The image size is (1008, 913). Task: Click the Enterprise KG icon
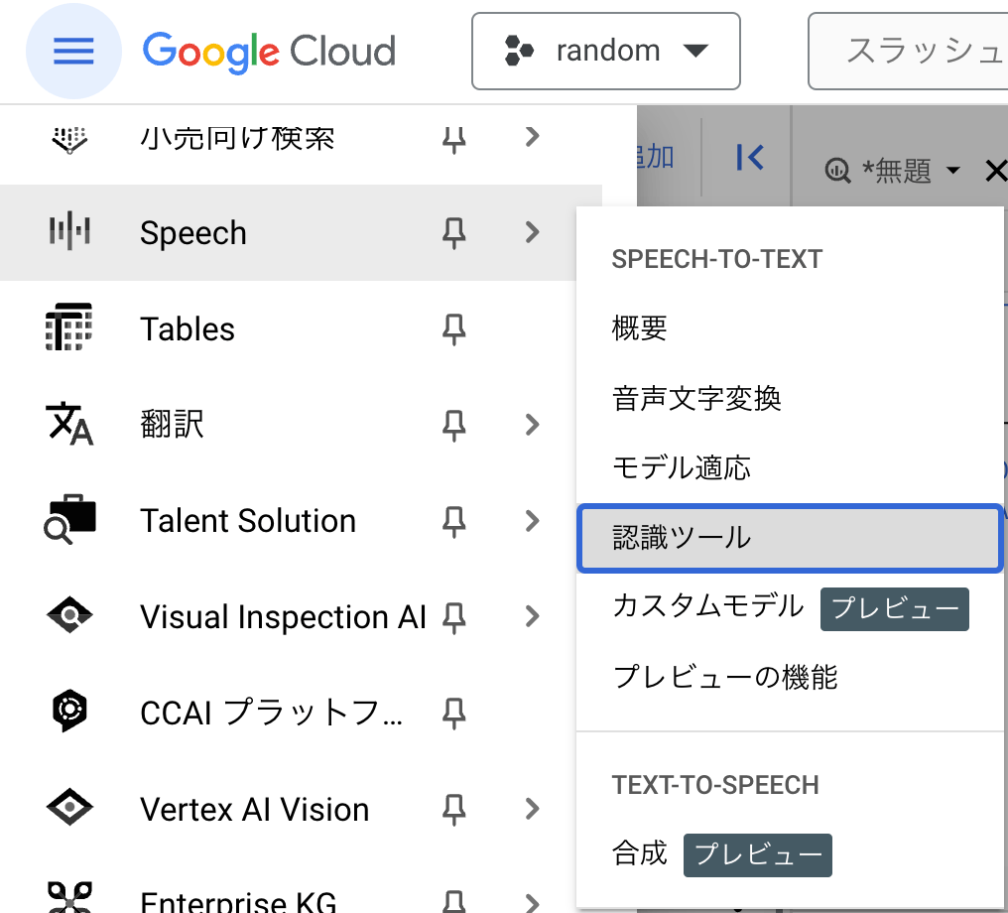tap(69, 897)
